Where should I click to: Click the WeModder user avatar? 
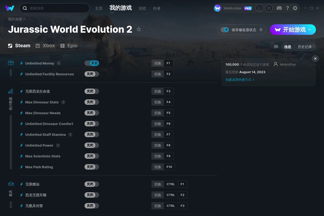218,8
